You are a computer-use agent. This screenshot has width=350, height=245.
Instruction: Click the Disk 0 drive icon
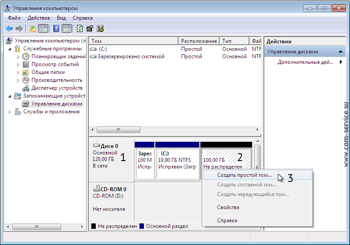coord(96,145)
